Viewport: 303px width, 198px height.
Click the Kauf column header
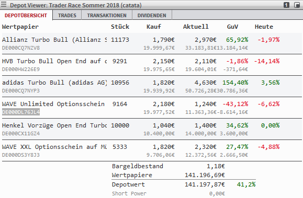[x=154, y=27]
